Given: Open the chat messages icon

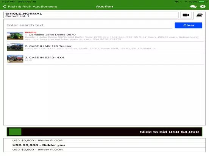Looking at the screenshot, I should click(x=193, y=6).
